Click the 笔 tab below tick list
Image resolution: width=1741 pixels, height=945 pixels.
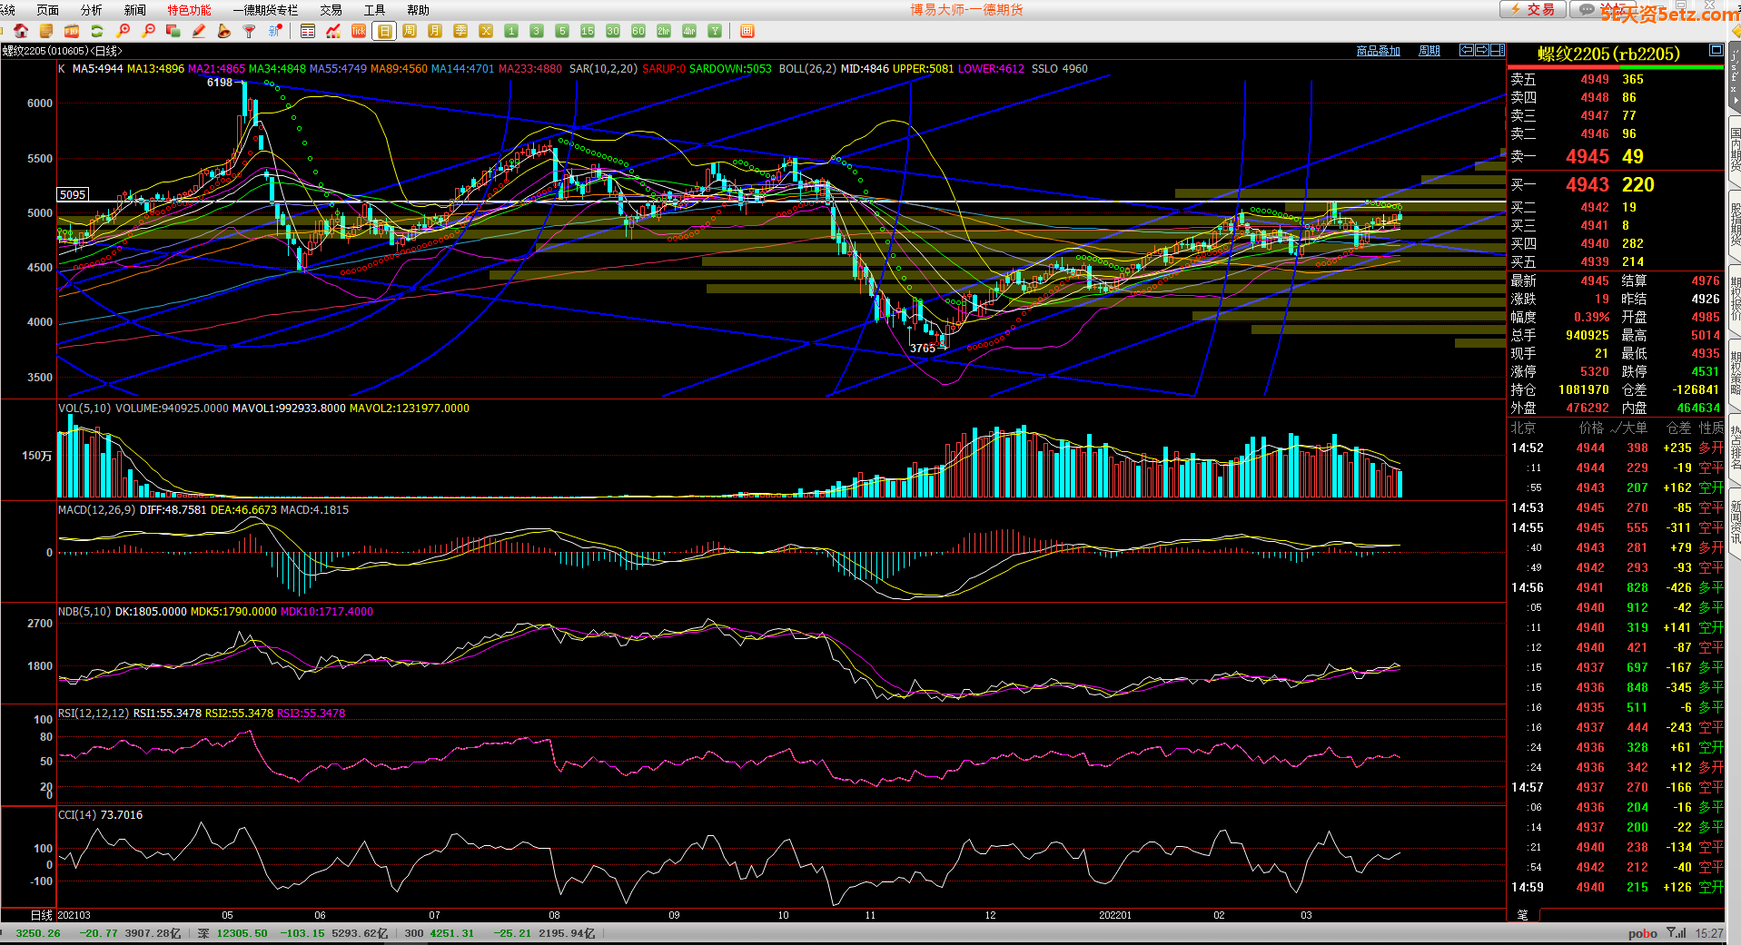click(1523, 914)
